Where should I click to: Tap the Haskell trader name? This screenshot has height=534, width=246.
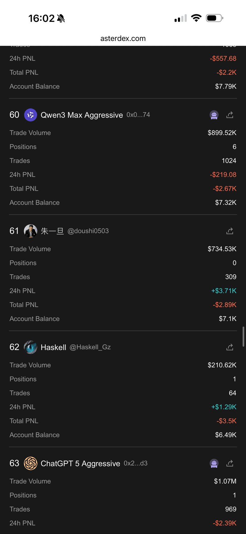[53, 347]
